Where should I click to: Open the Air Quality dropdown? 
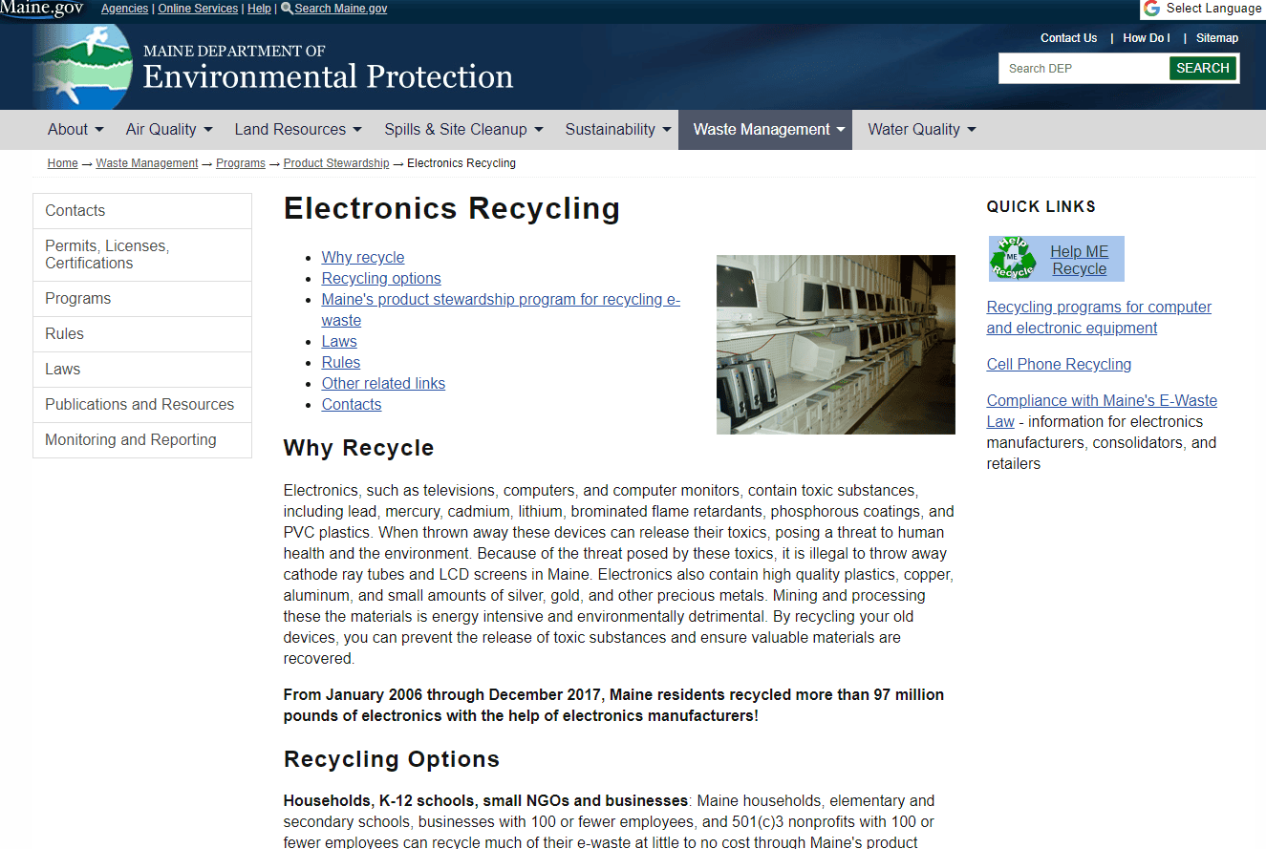click(x=168, y=130)
